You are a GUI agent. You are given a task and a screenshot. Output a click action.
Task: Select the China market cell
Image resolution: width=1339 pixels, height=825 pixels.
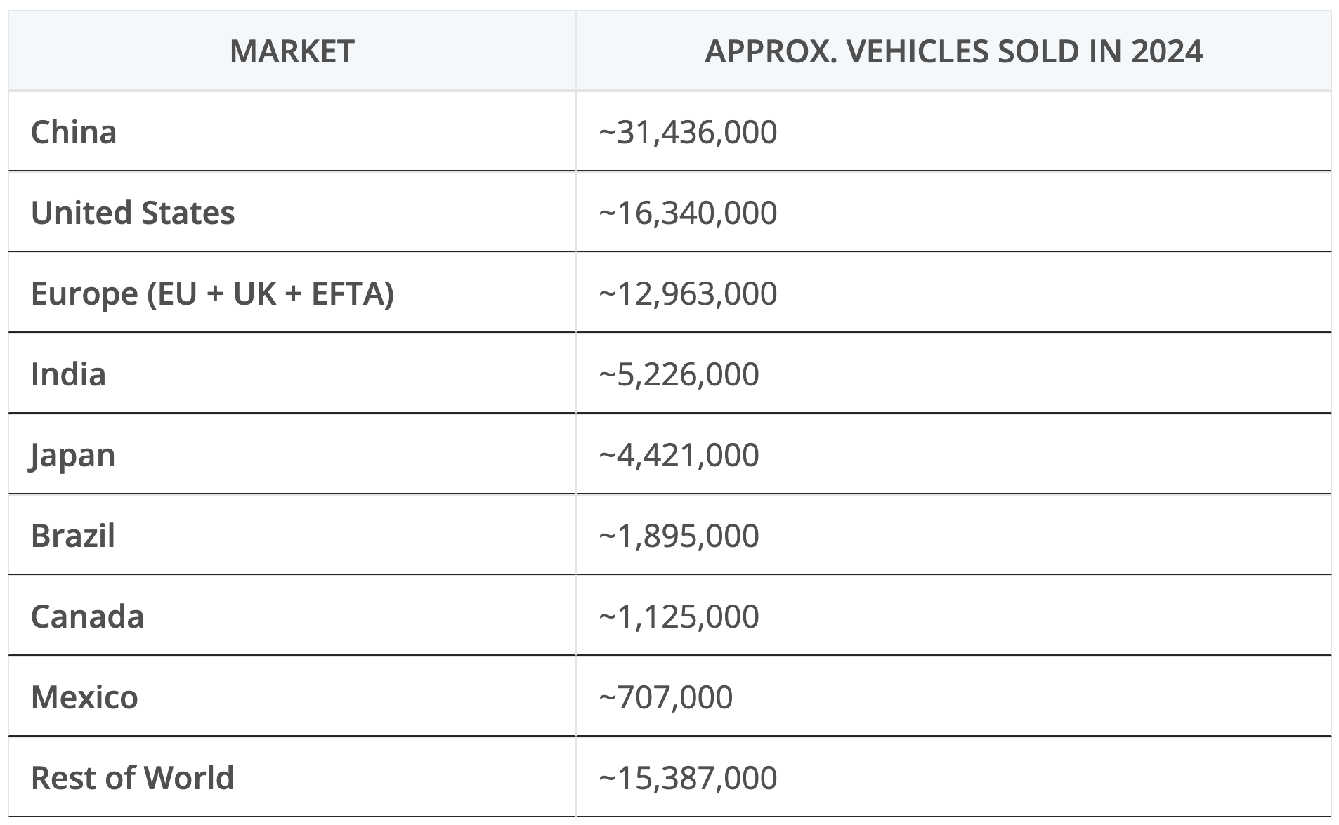[x=74, y=132]
